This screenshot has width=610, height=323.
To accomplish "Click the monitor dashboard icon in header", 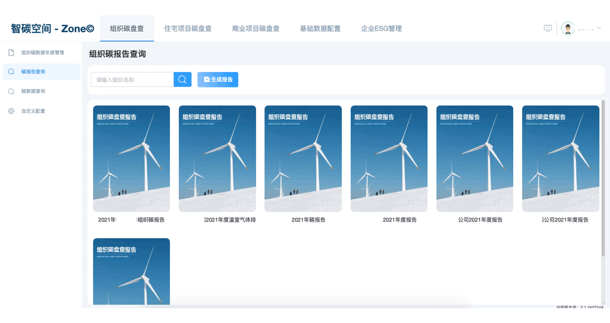I will click(x=548, y=28).
